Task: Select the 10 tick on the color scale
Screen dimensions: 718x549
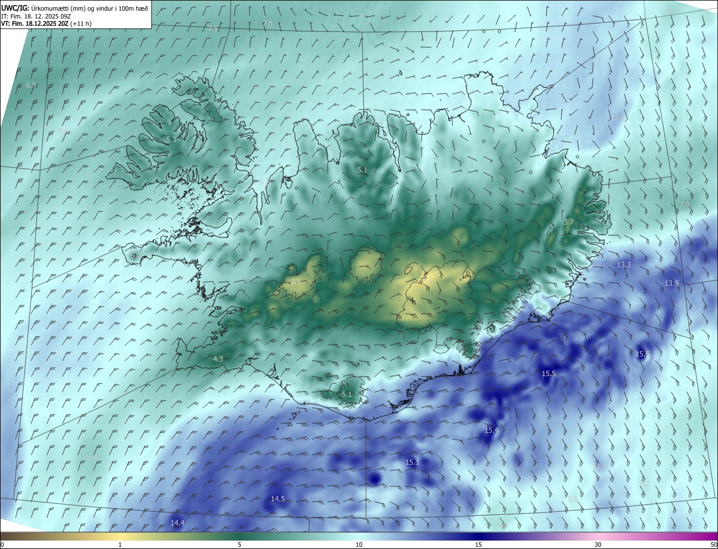Action: 359,545
